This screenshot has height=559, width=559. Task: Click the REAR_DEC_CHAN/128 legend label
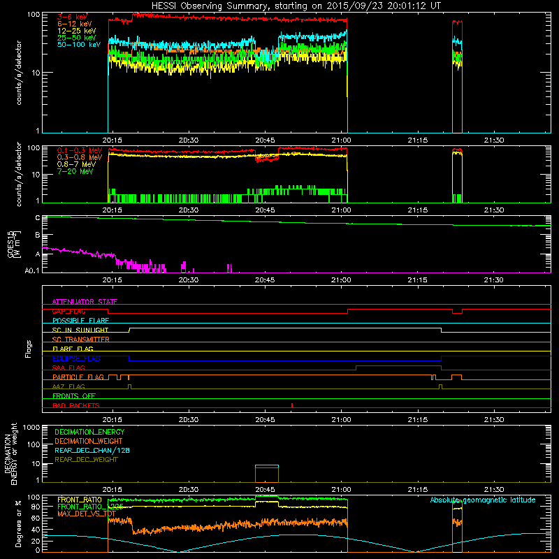coord(92,450)
